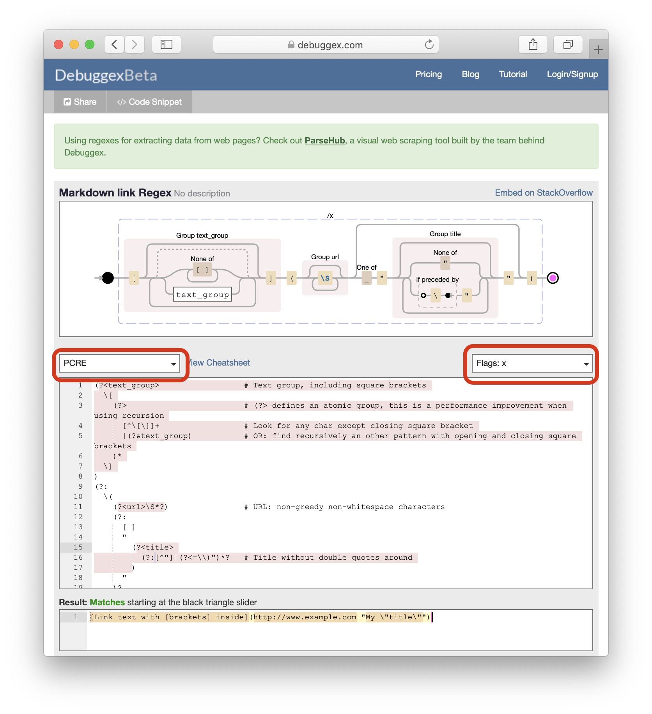The height and width of the screenshot is (714, 652).
Task: Click the macOS share/export icon
Action: click(x=533, y=44)
